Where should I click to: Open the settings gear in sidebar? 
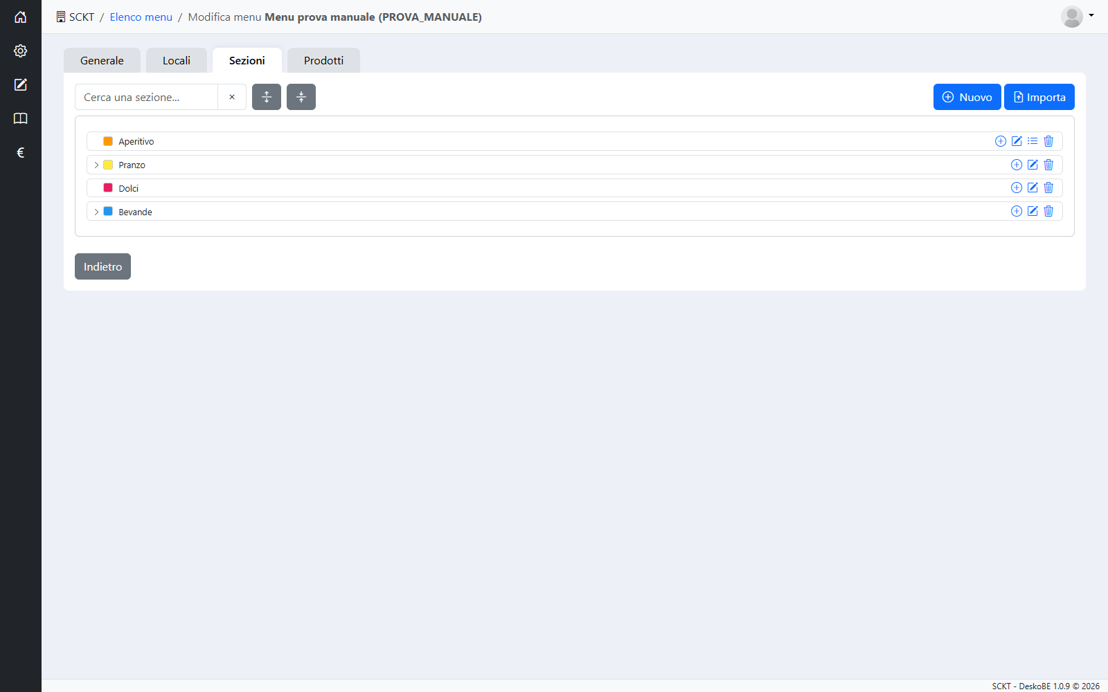[21, 51]
